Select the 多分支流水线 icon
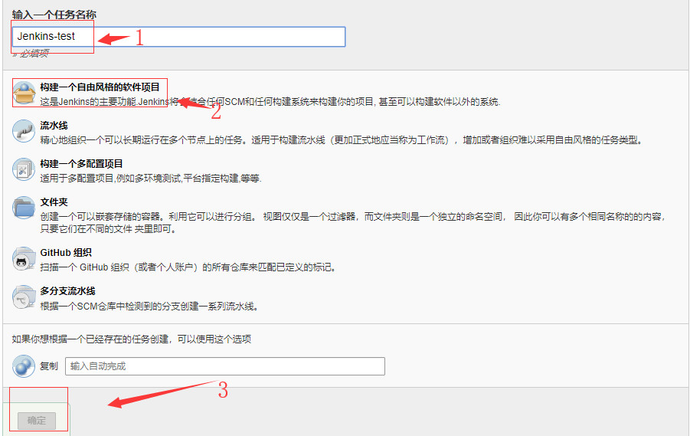Viewport: 690px width, 436px height. pyautogui.click(x=24, y=297)
